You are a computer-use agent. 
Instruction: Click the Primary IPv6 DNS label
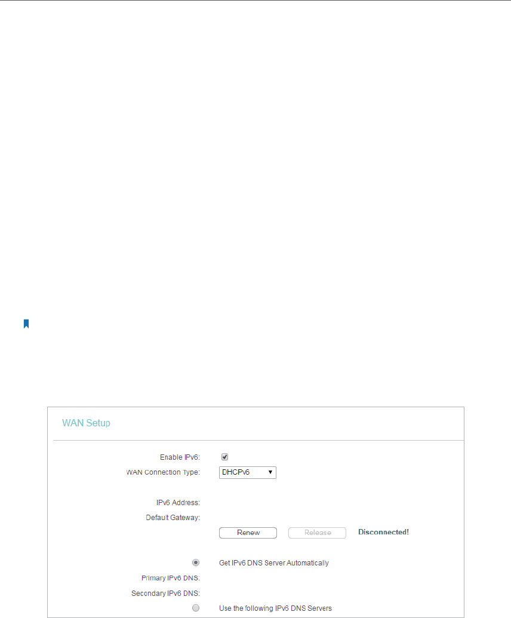(x=171, y=578)
